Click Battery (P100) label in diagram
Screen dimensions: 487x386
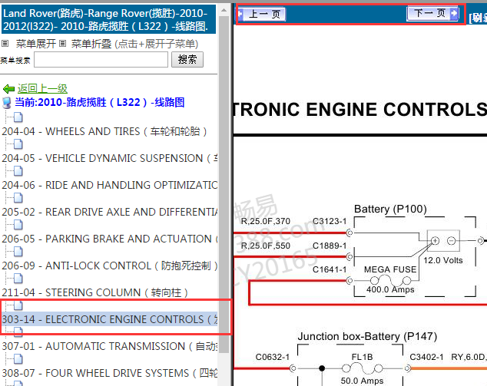coord(390,209)
